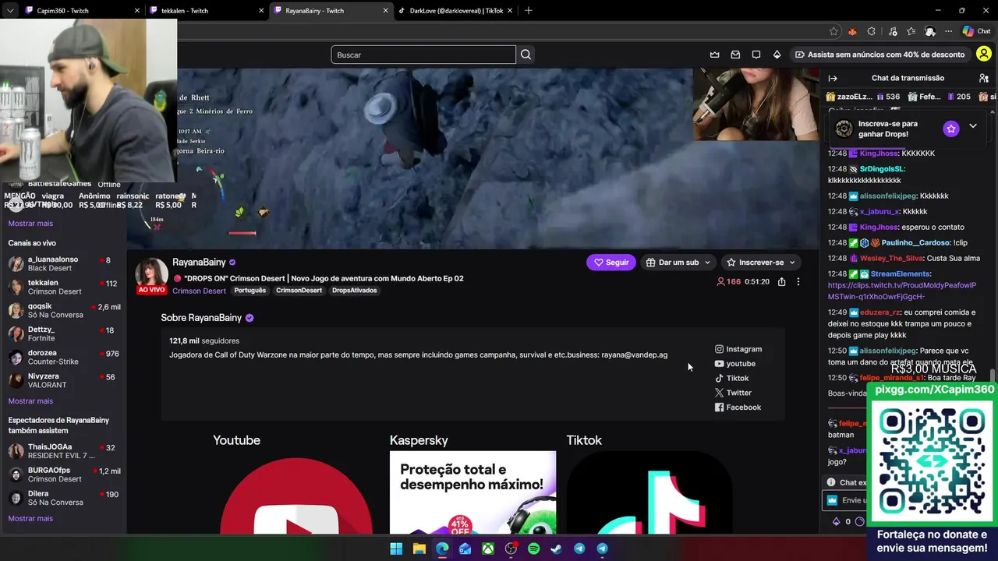Screen dimensions: 998x561
Task: Open OBS Studio from the taskbar
Action: [511, 549]
